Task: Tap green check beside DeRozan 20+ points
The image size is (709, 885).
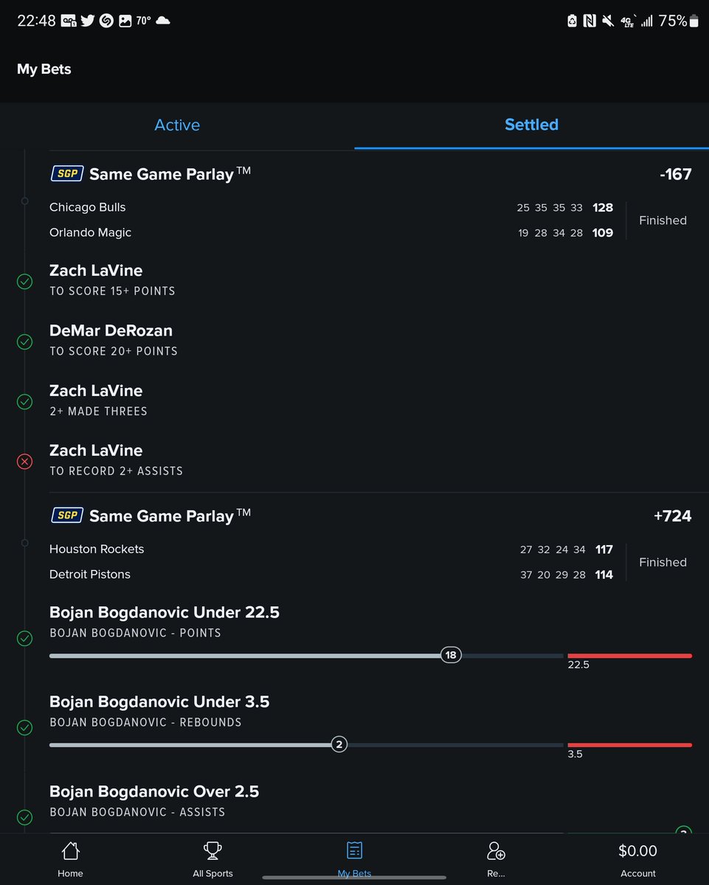Action: 24,341
